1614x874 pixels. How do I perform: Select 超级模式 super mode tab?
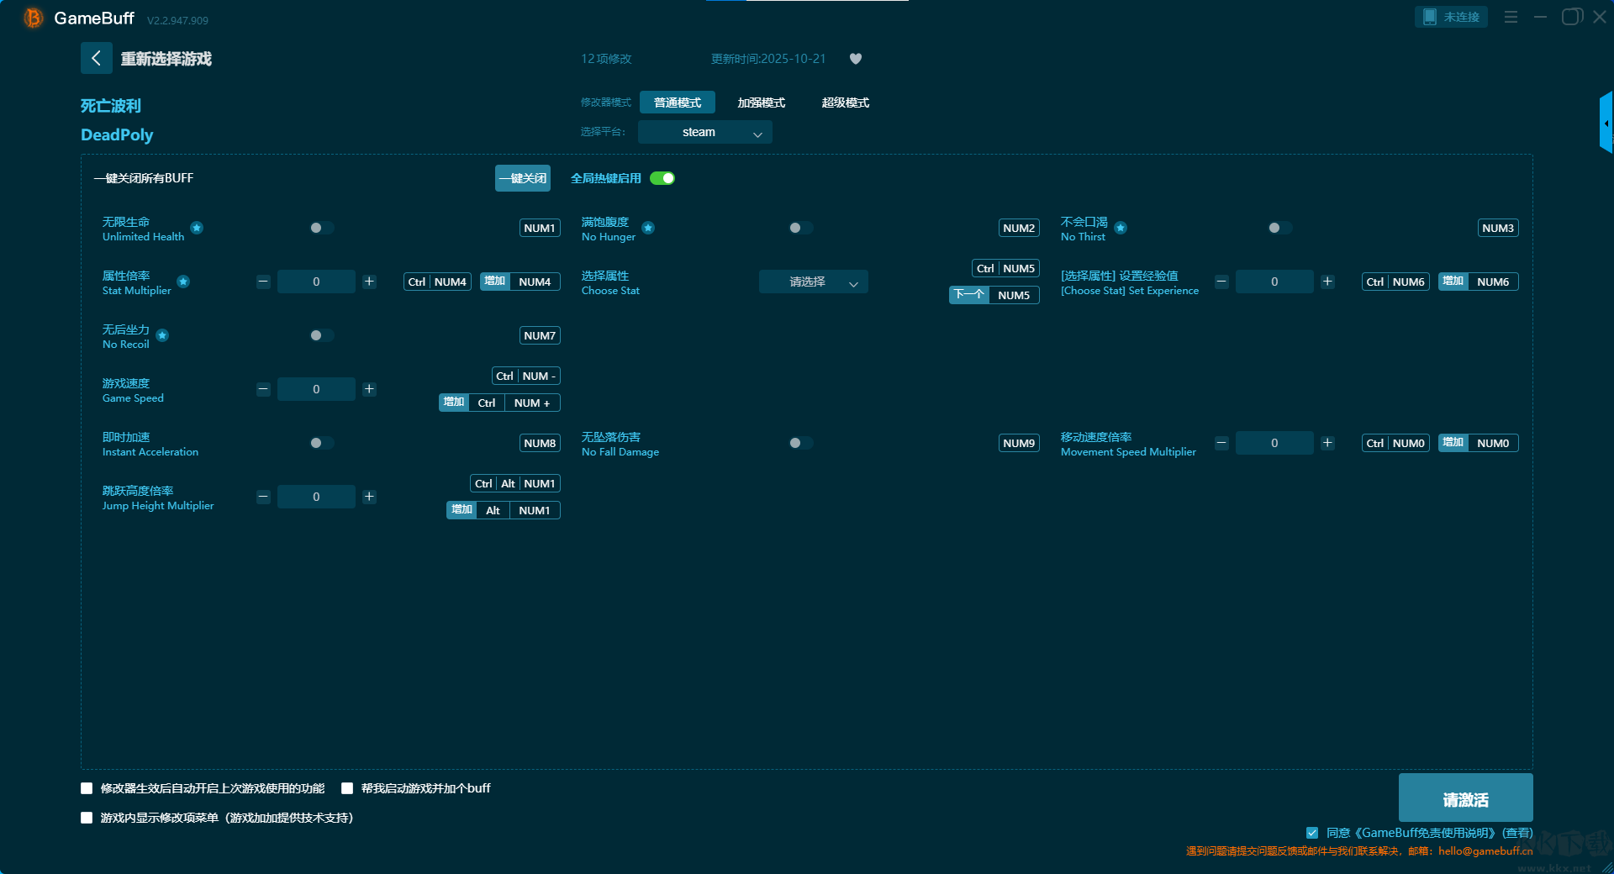tap(846, 103)
